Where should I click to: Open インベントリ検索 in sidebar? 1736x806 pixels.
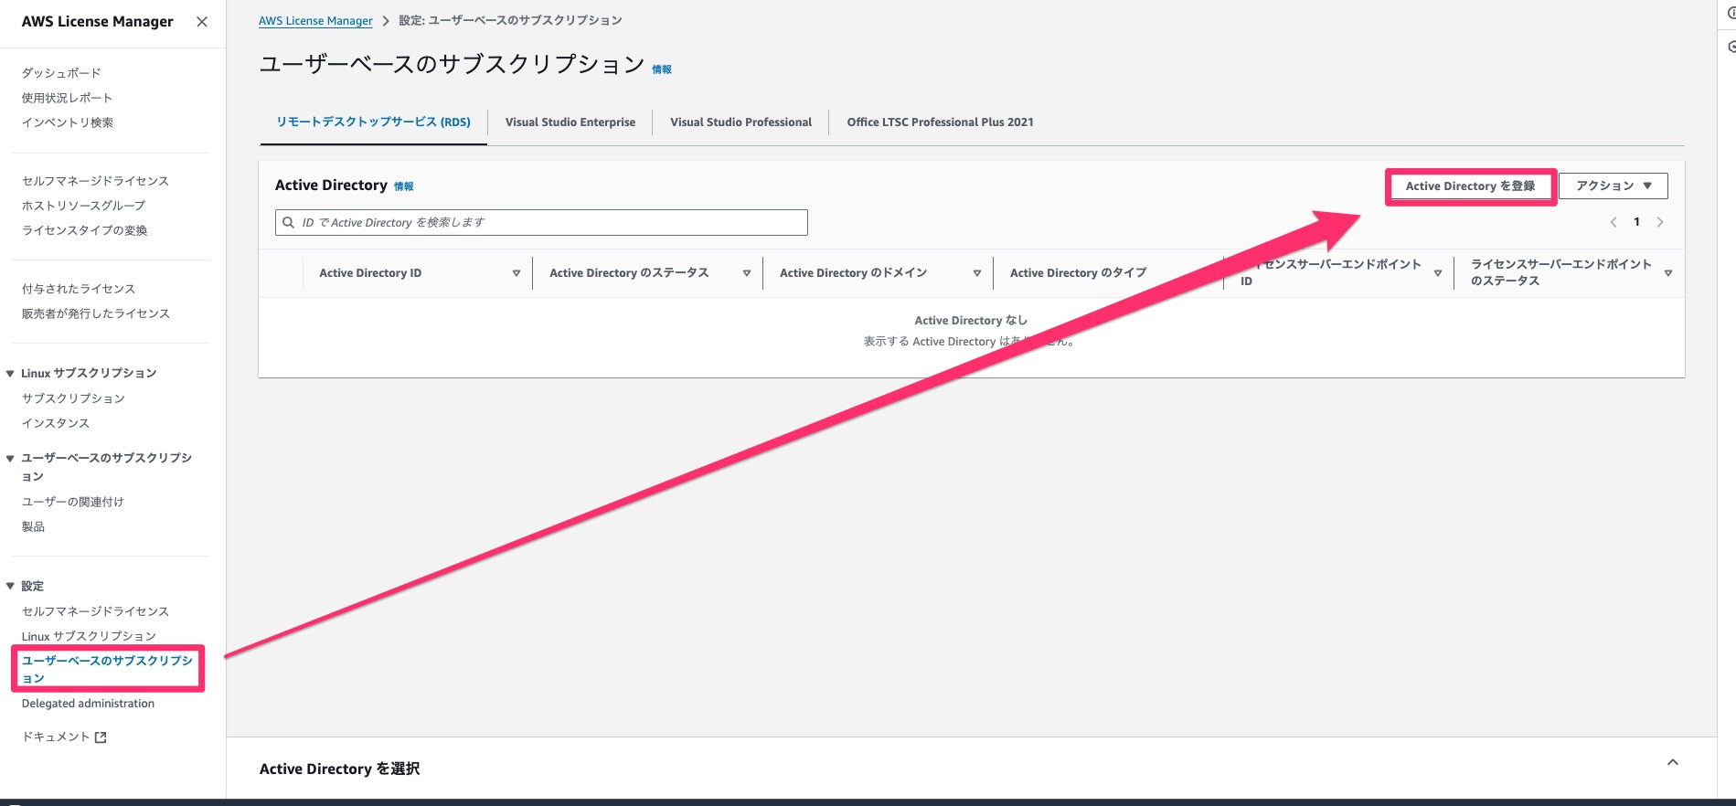(67, 122)
